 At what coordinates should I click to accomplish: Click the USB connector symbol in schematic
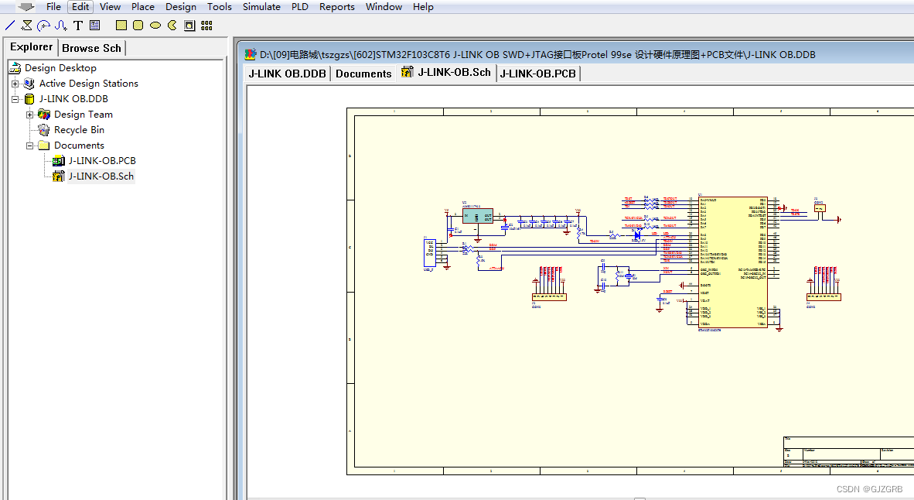coord(430,252)
